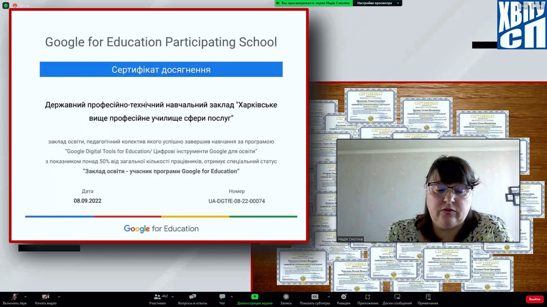This screenshot has height=307, width=547.
Task: Click the status line 'Заклад освіти - учасник програми'
Action: click(x=161, y=171)
